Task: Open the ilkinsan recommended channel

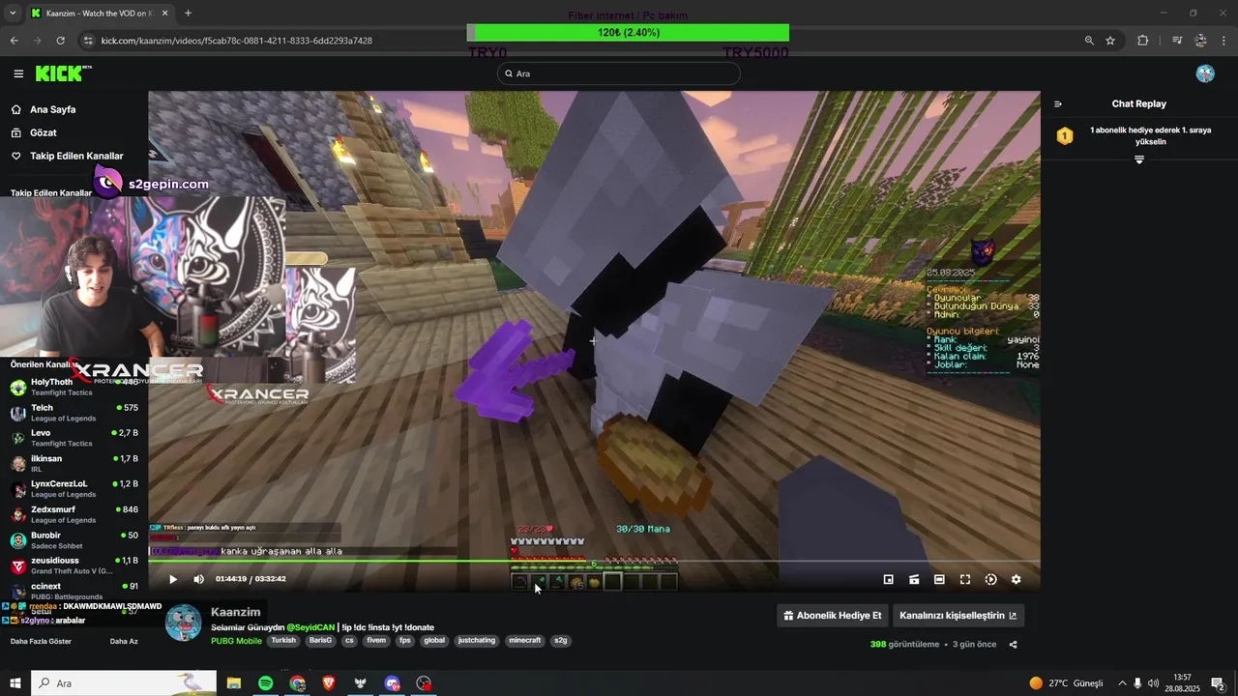Action: (x=74, y=463)
